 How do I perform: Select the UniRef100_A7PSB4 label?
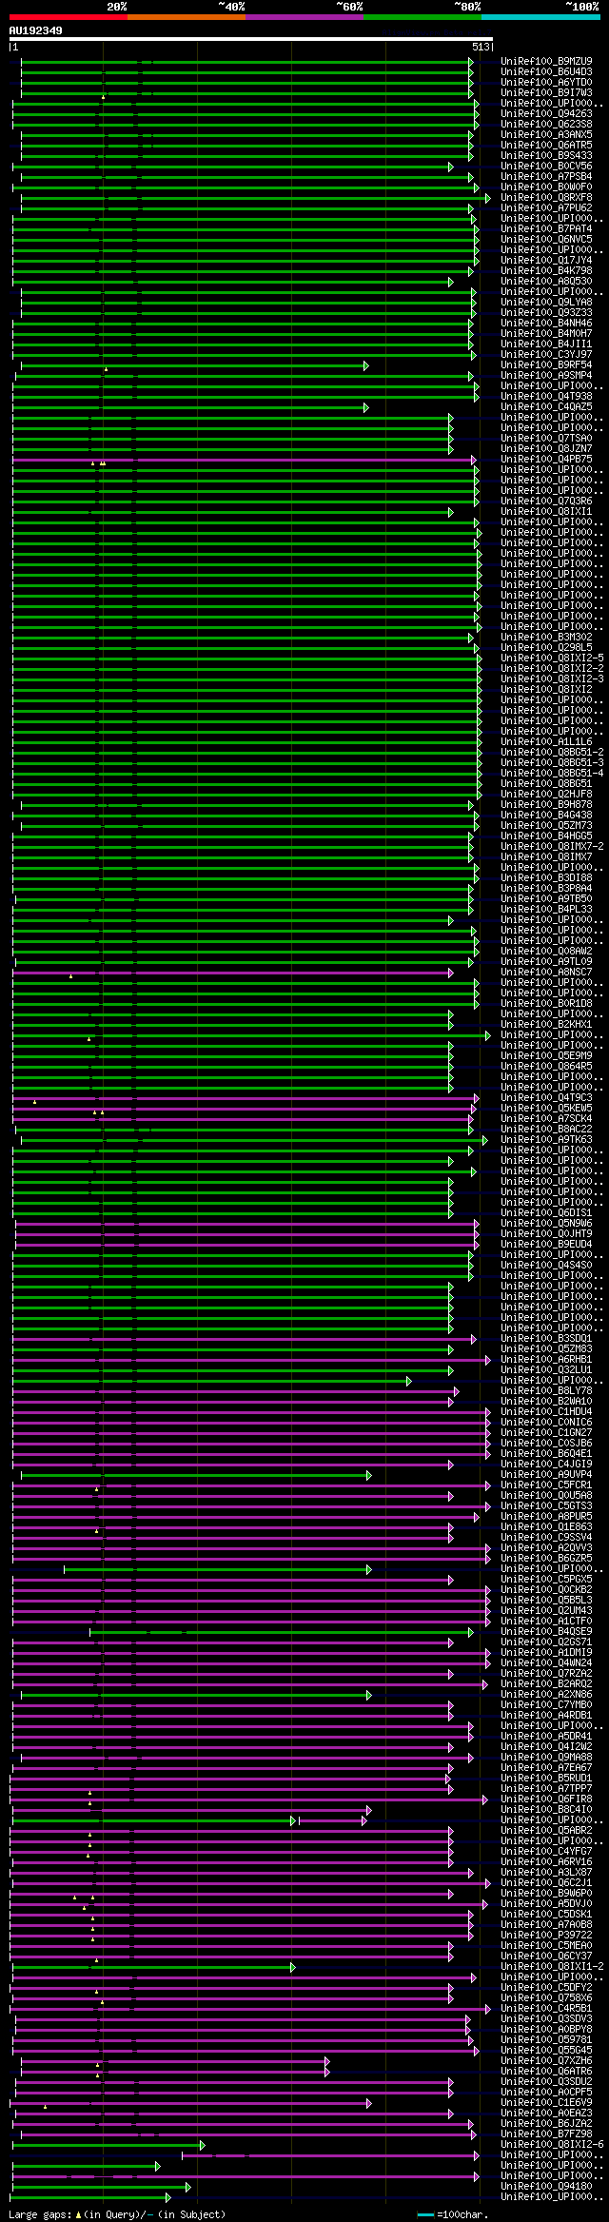coord(546,177)
